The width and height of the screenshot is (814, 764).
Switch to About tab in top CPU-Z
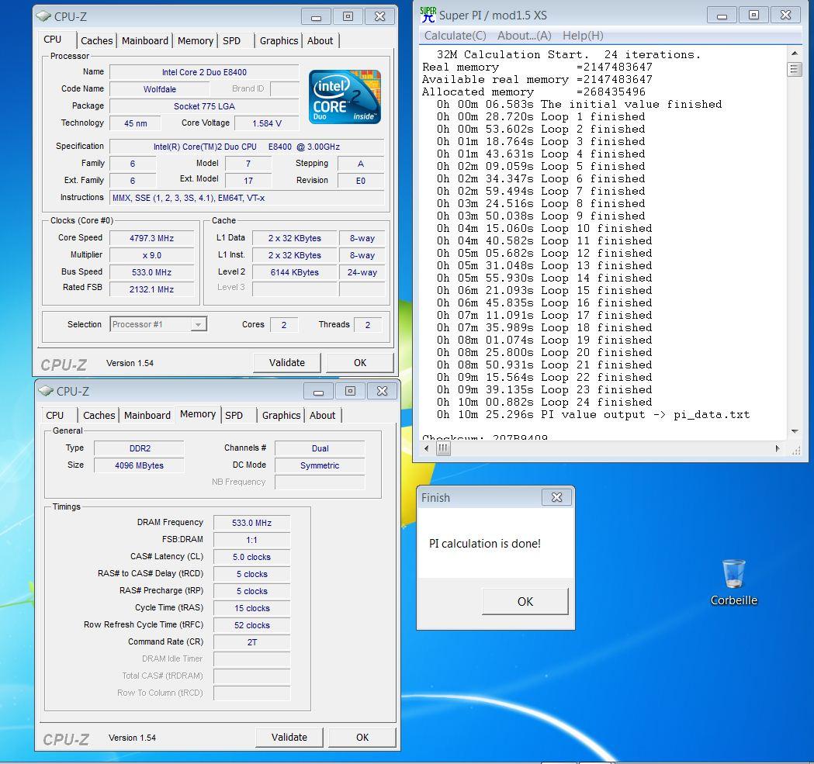pyautogui.click(x=320, y=40)
